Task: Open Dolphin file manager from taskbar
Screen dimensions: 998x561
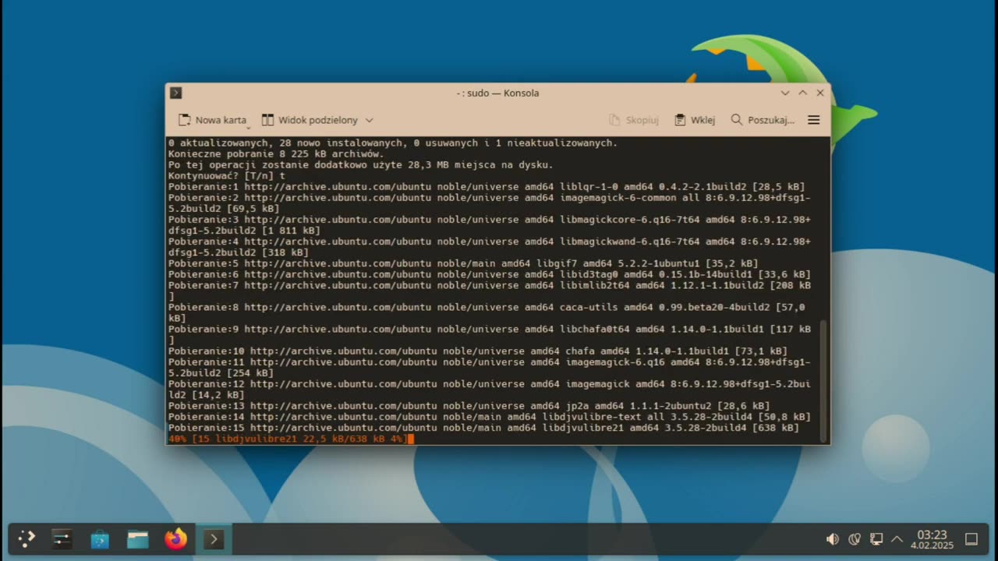Action: tap(138, 539)
